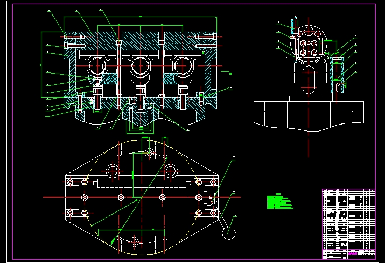This screenshot has width=385, height=263.
Task: Select the bottom center hole in plan view
Action: [x=134, y=242]
